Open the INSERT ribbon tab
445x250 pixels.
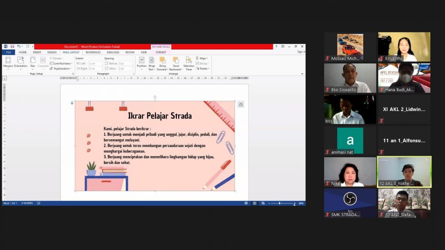click(37, 52)
